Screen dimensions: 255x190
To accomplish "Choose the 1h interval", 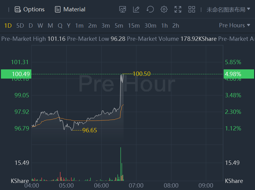I will (164, 26).
